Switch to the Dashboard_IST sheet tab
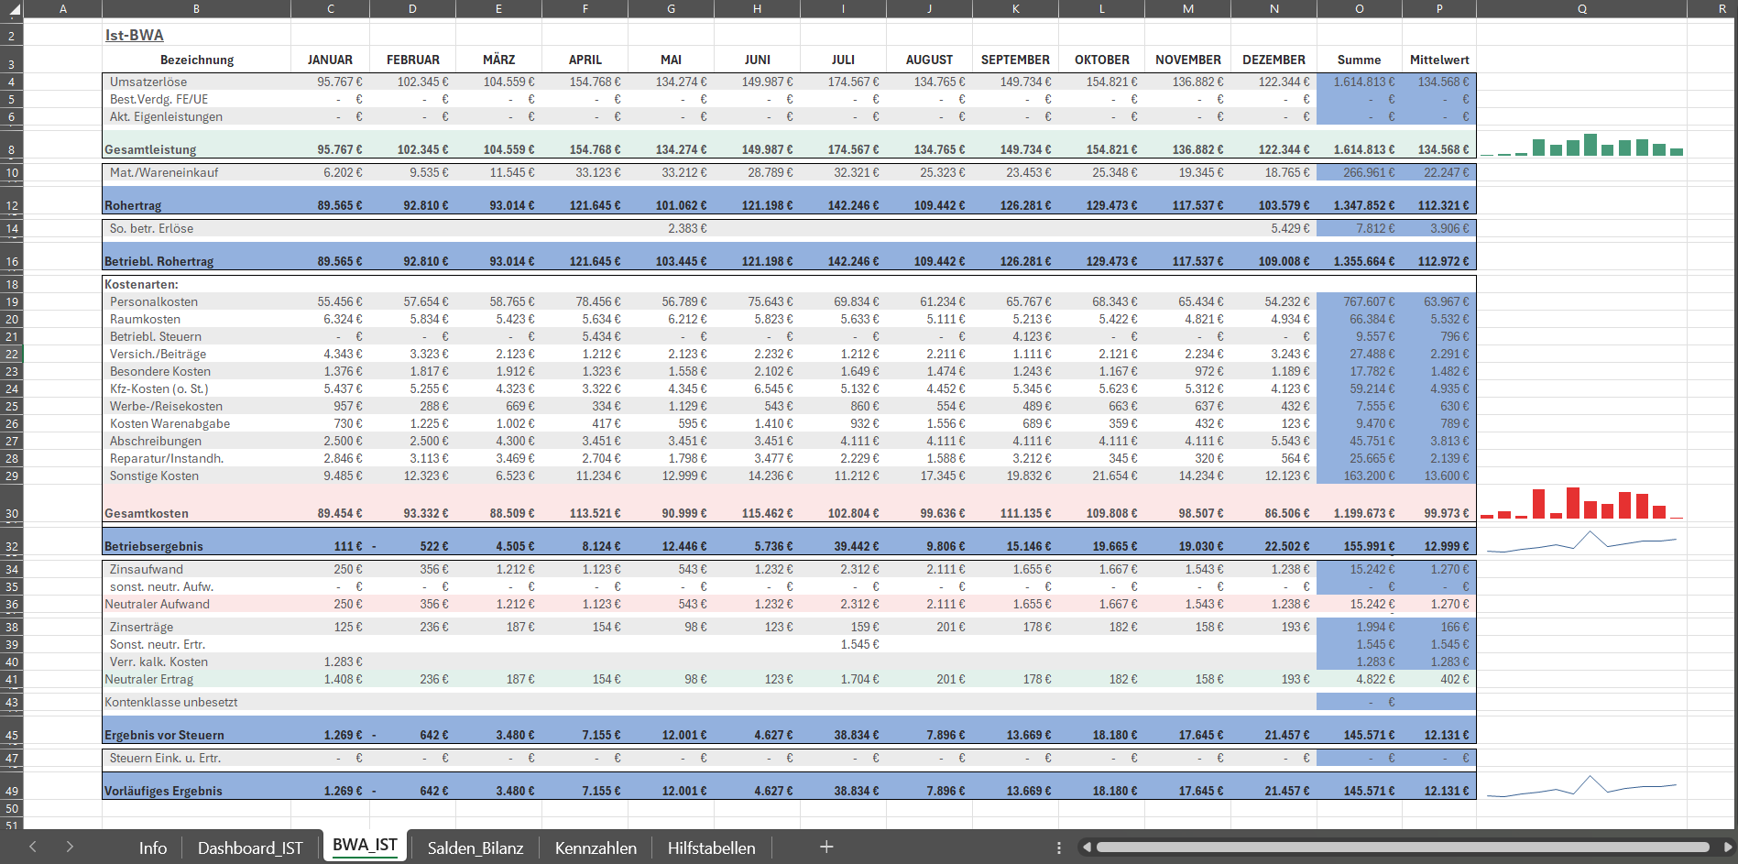This screenshot has width=1738, height=864. 250,848
